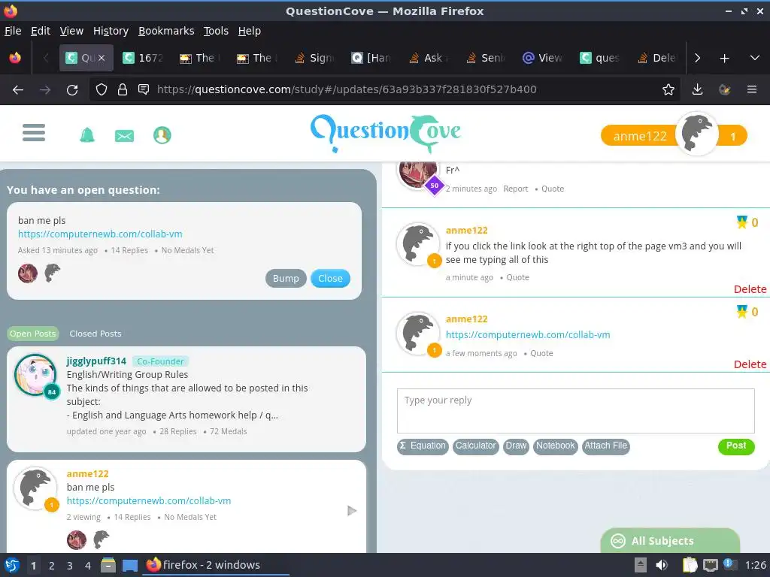This screenshot has width=770, height=577.
Task: Click the dolphin avatar in the header
Action: pyautogui.click(x=697, y=134)
